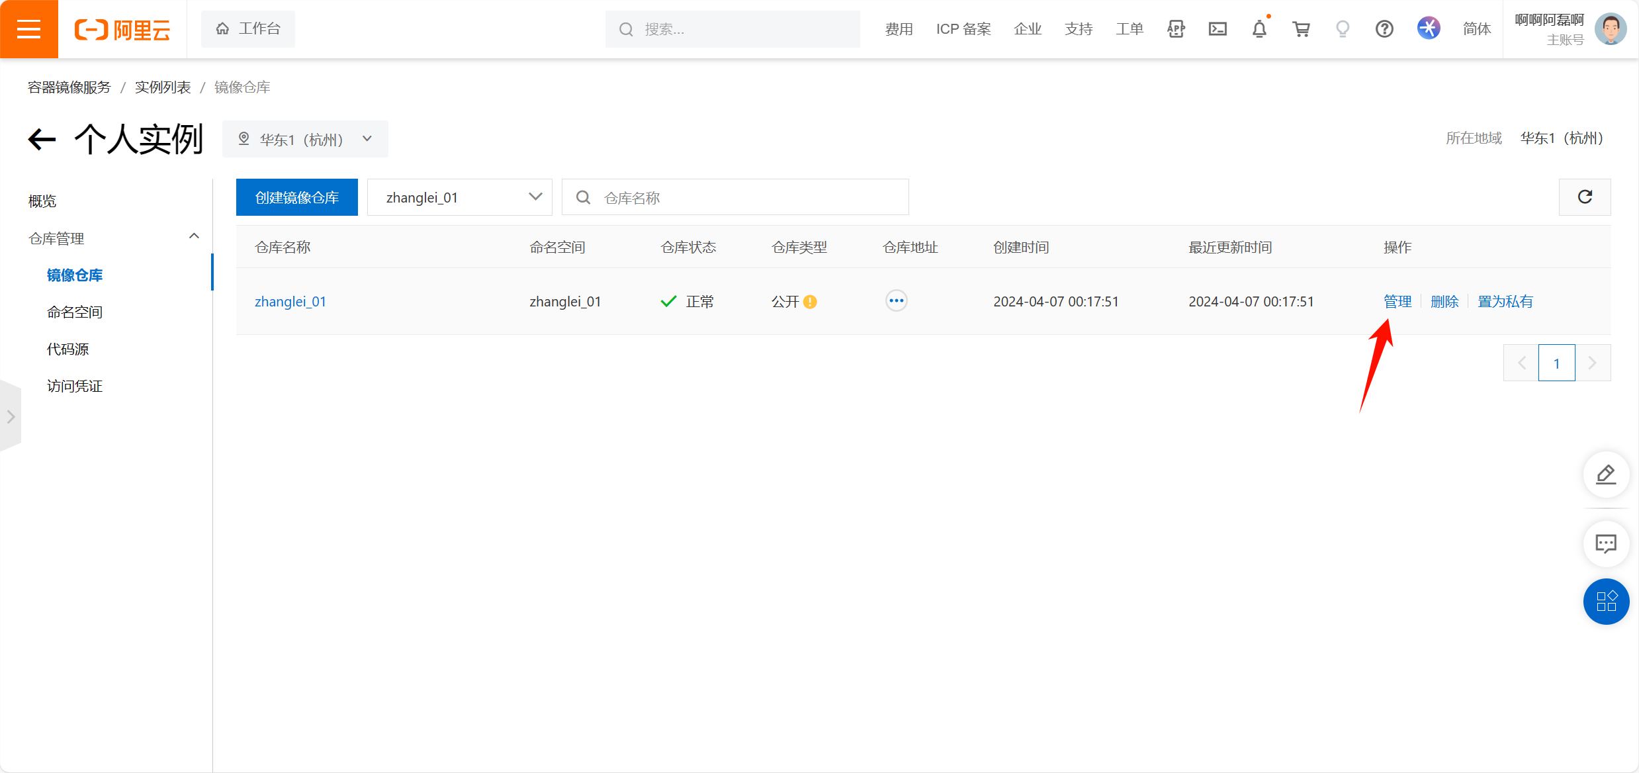
Task: Open the shopping cart
Action: (1301, 28)
